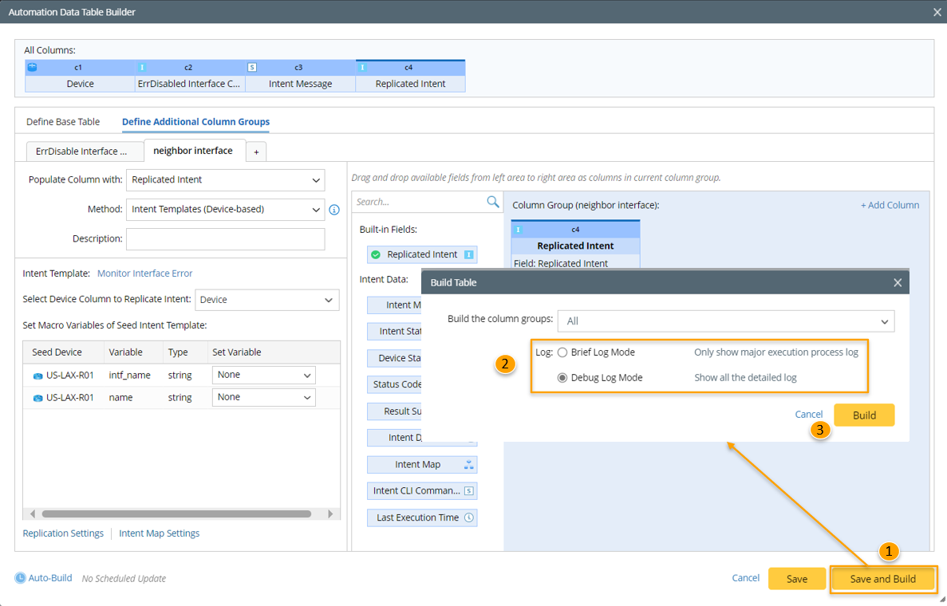
Task: Click the Description input field
Action: [226, 238]
